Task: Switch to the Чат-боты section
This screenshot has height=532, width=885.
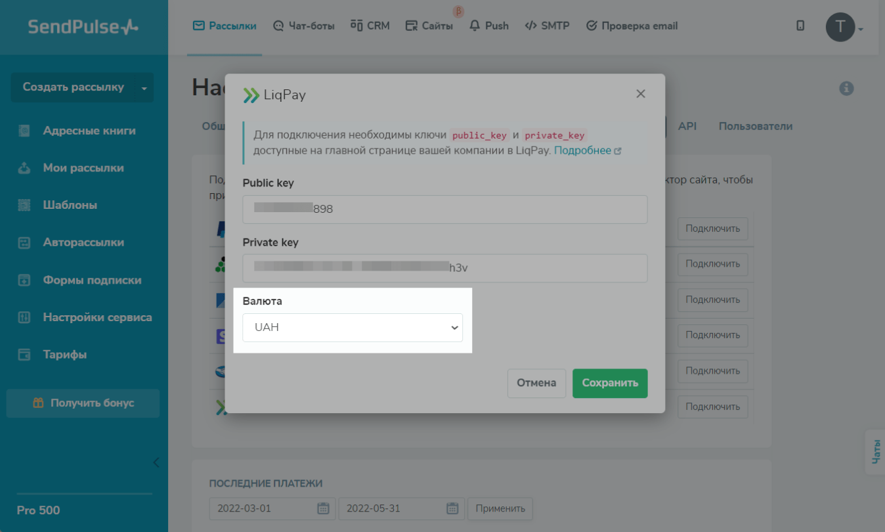Action: click(303, 26)
